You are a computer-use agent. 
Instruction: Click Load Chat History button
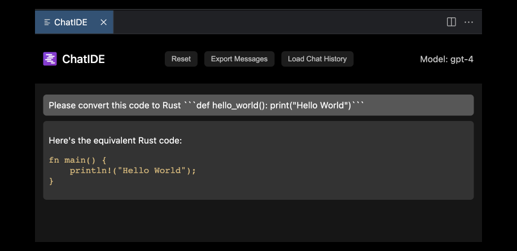click(x=317, y=59)
